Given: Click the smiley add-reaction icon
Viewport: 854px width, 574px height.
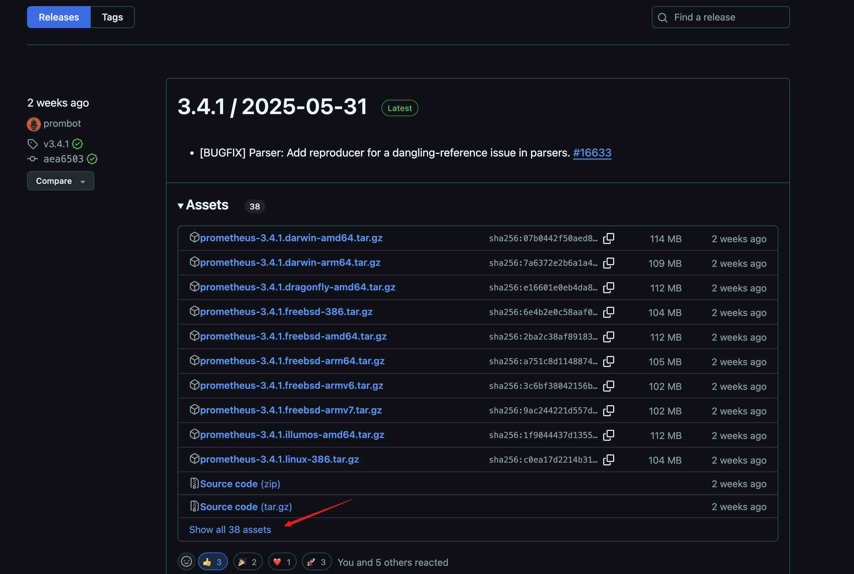Looking at the screenshot, I should pos(186,561).
